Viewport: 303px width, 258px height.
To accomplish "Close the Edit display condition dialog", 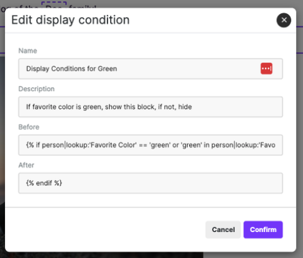I will (x=284, y=20).
